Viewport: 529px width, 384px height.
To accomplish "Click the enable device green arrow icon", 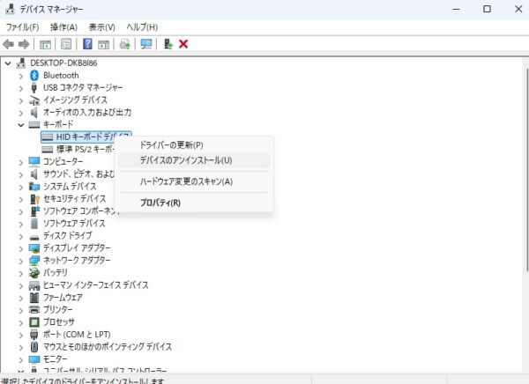I will coord(168,44).
